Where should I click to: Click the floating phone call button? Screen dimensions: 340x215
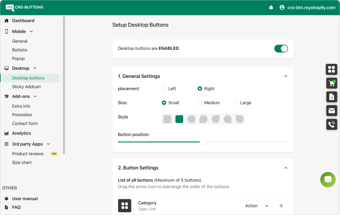point(331,124)
